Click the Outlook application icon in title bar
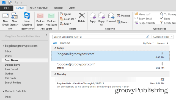The image size is (176, 100). (4, 2)
